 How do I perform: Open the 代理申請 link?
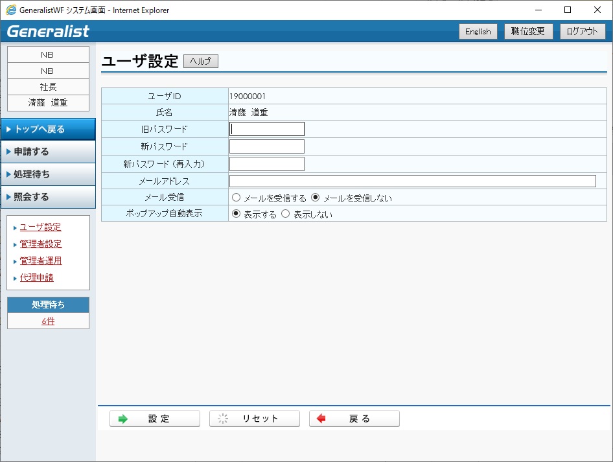tap(36, 278)
